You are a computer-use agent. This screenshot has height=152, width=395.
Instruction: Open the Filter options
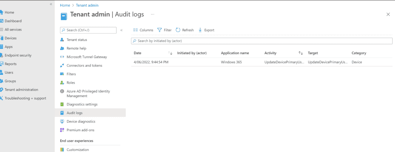coord(164,30)
